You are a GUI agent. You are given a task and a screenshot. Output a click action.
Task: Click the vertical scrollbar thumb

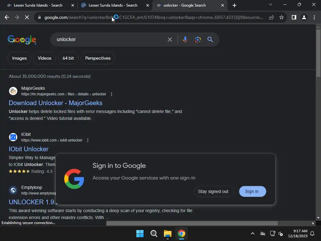(x=318, y=53)
